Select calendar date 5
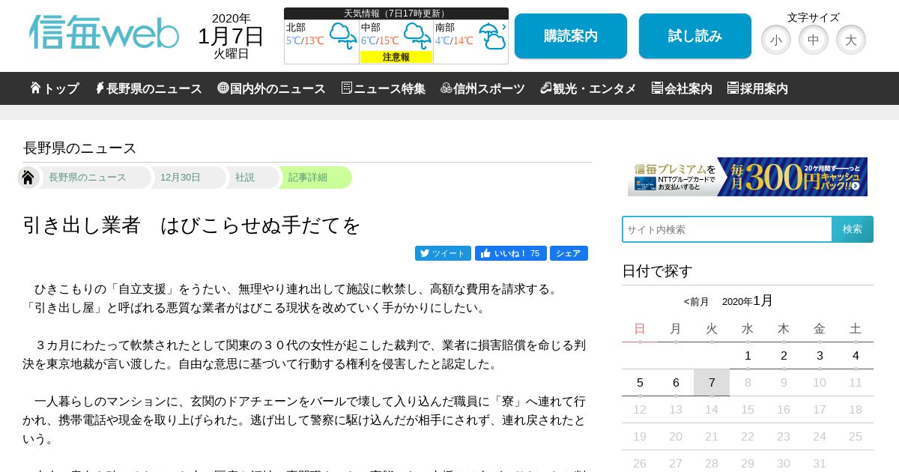 (x=640, y=383)
